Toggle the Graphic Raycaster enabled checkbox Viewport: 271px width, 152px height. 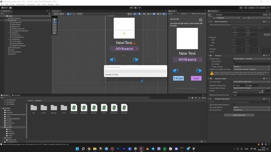tap(213, 99)
